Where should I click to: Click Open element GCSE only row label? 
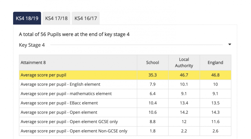point(69,122)
